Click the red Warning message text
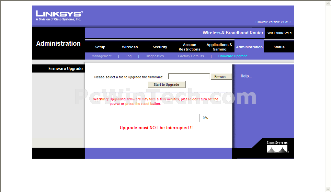331x192 pixels. point(156,101)
